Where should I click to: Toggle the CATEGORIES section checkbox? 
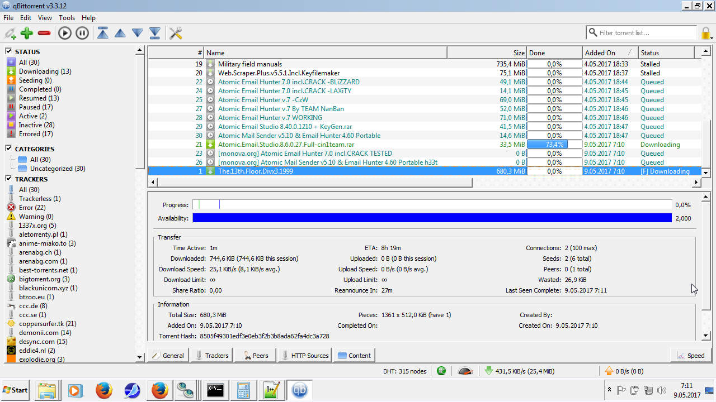9,149
